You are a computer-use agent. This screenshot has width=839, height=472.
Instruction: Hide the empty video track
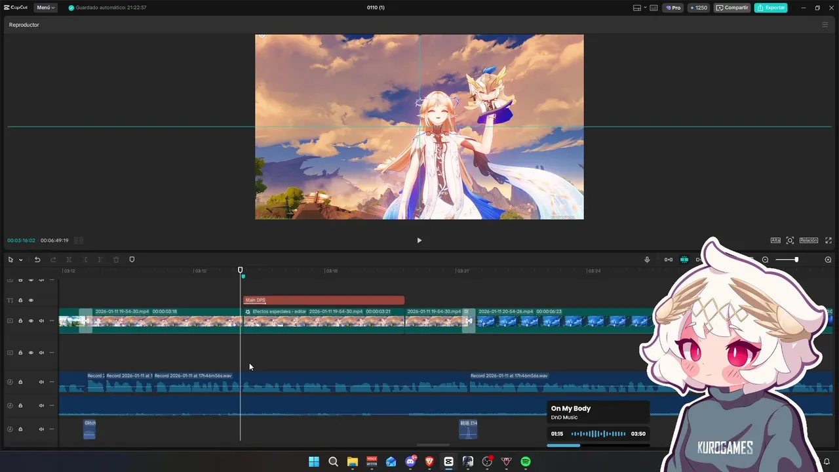[31, 353]
